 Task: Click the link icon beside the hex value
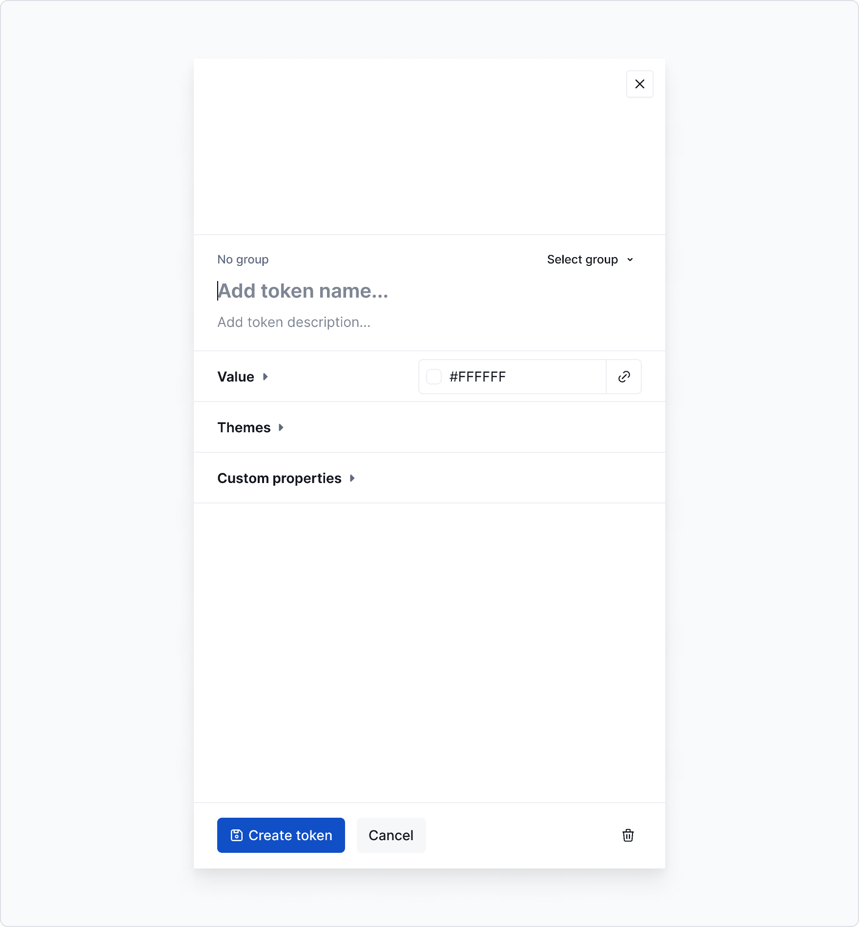click(x=624, y=376)
